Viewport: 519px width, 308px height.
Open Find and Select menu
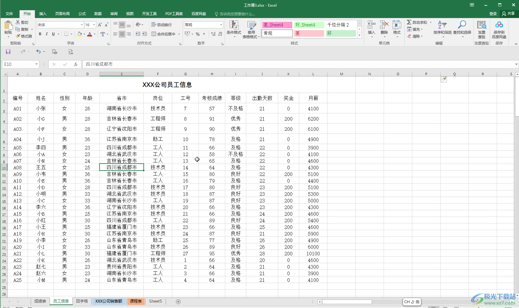[x=462, y=29]
